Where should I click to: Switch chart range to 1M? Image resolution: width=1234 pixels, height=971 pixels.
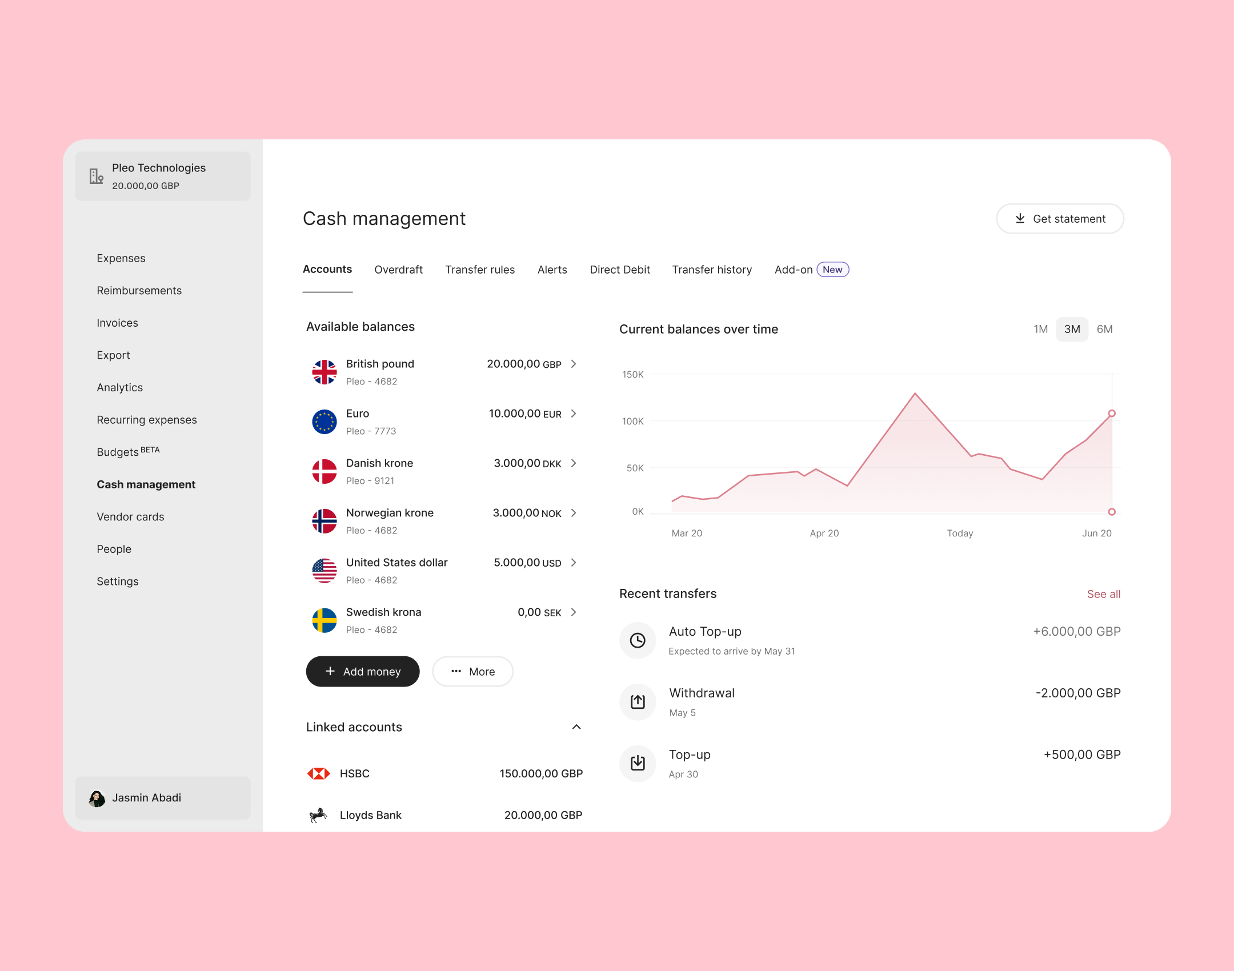click(1040, 329)
